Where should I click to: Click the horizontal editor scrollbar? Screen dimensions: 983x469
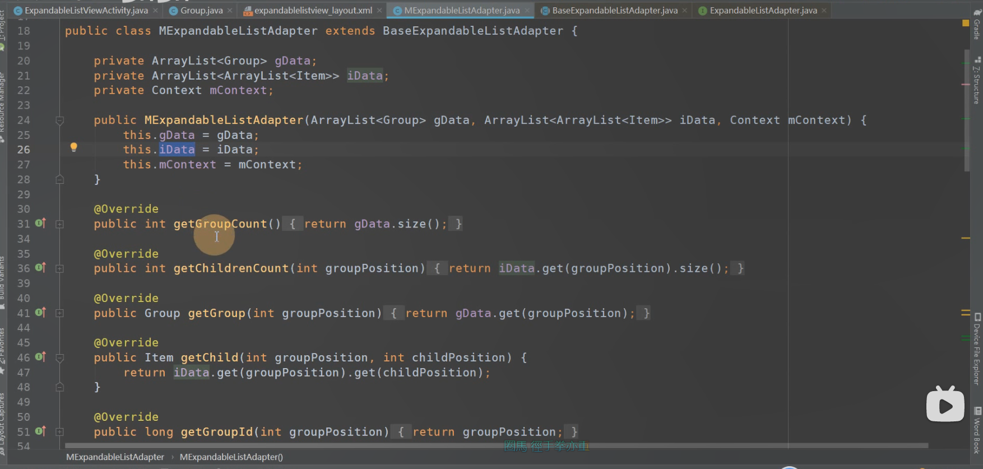pyautogui.click(x=497, y=445)
